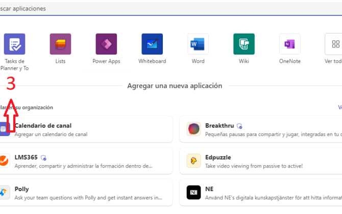Pick the OneNote app icon
Viewport: 342px width, 214px height.
point(290,44)
